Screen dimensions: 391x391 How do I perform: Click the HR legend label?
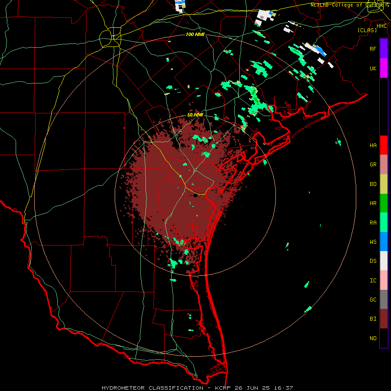[x=373, y=203]
